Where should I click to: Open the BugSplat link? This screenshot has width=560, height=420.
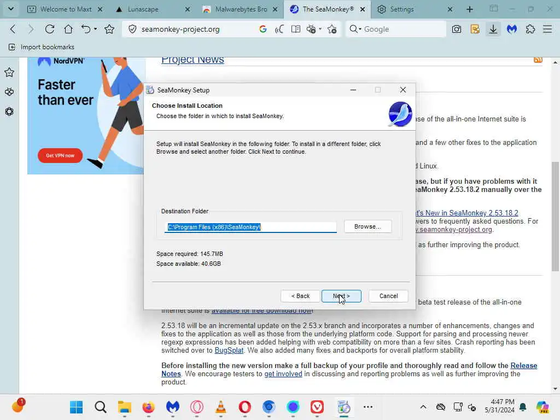(x=229, y=351)
